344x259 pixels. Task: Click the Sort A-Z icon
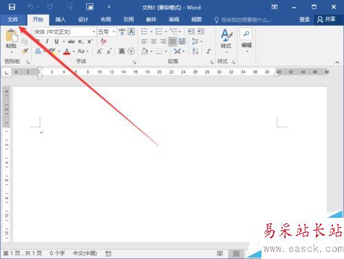pyautogui.click(x=195, y=51)
